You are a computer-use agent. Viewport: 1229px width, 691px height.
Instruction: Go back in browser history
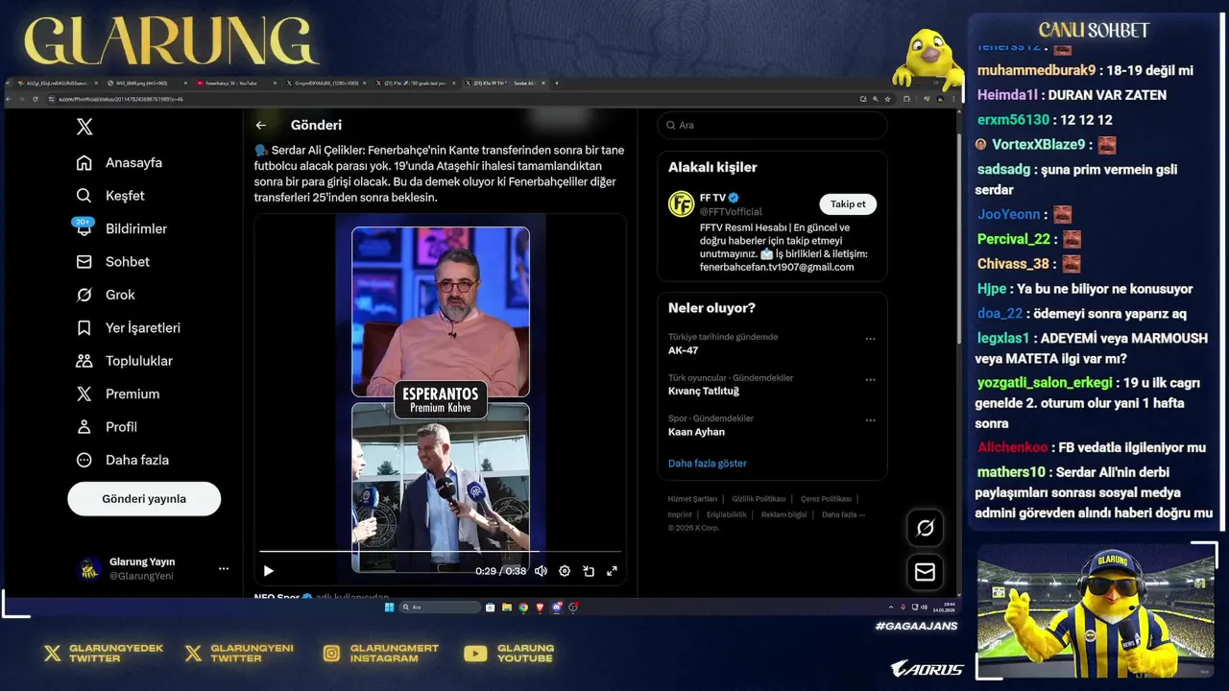click(x=11, y=99)
